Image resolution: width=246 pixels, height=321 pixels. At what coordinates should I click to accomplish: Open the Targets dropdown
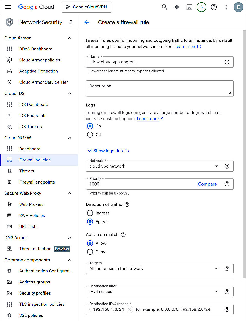[216, 269]
